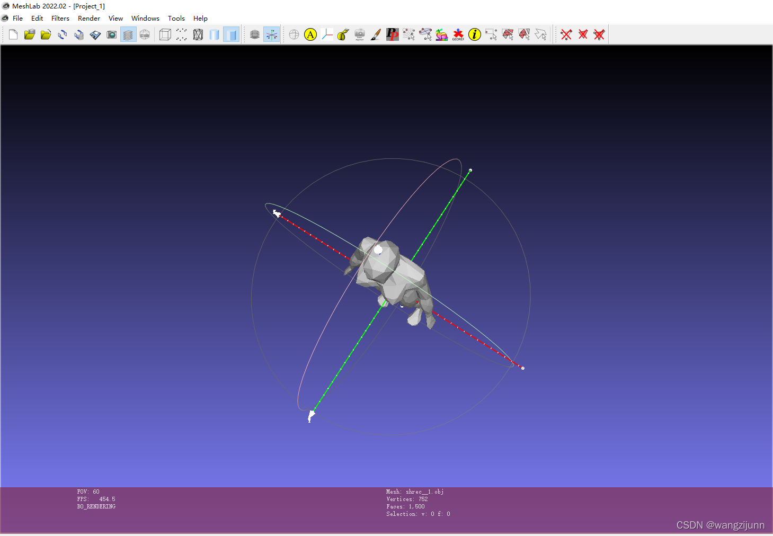
Task: Select the red-green-blue axes manipulator tool
Action: pos(327,34)
